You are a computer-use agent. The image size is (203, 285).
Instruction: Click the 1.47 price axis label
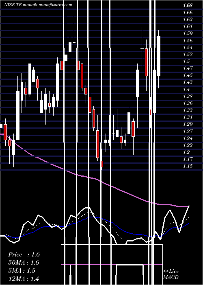(x=188, y=68)
